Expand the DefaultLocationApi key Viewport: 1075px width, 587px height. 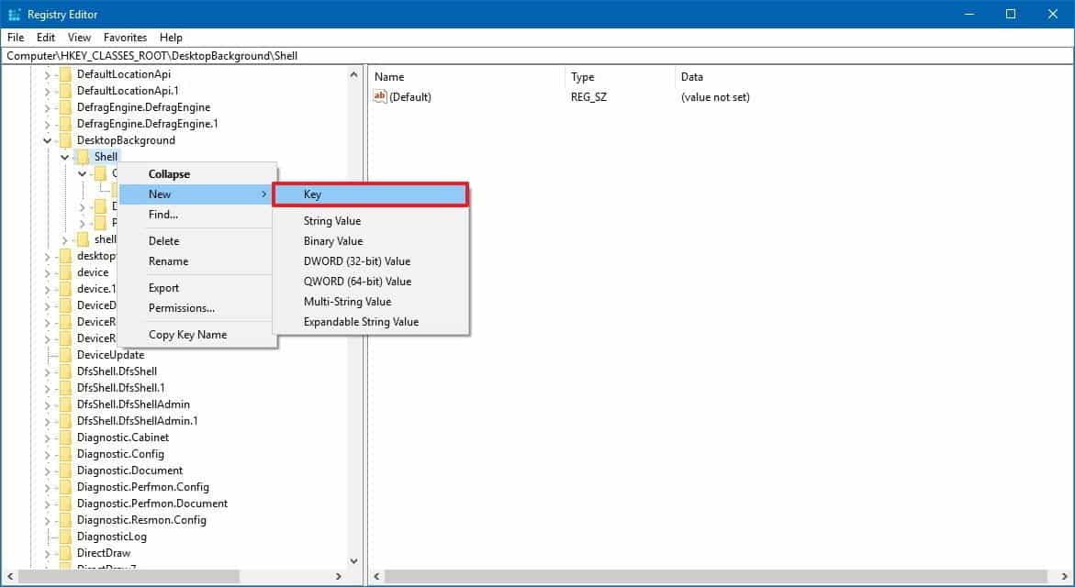pos(48,74)
